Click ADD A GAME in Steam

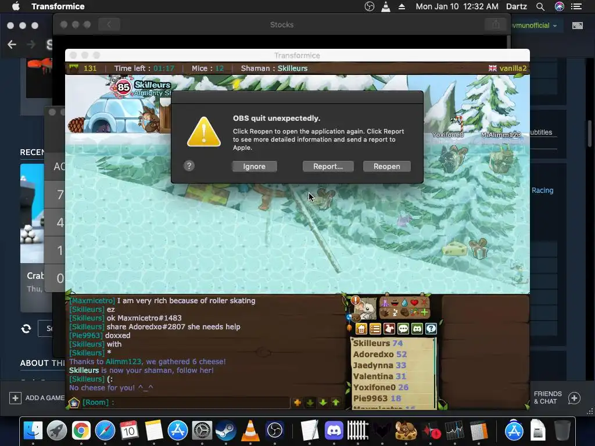tap(37, 398)
